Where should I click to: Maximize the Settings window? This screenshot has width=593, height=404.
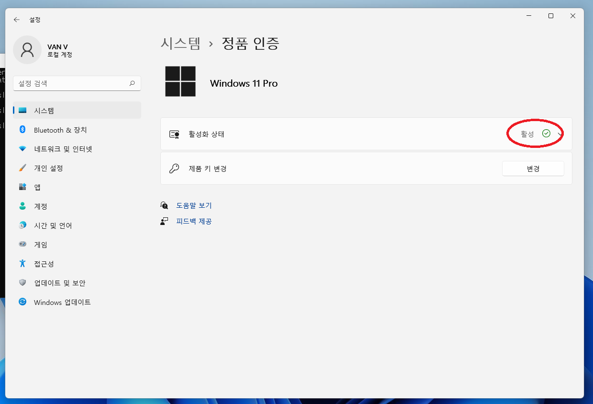(x=551, y=16)
